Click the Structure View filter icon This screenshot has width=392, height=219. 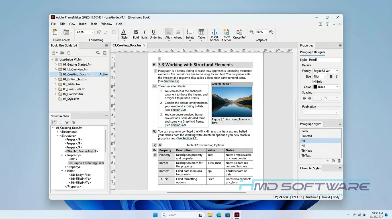[67, 122]
